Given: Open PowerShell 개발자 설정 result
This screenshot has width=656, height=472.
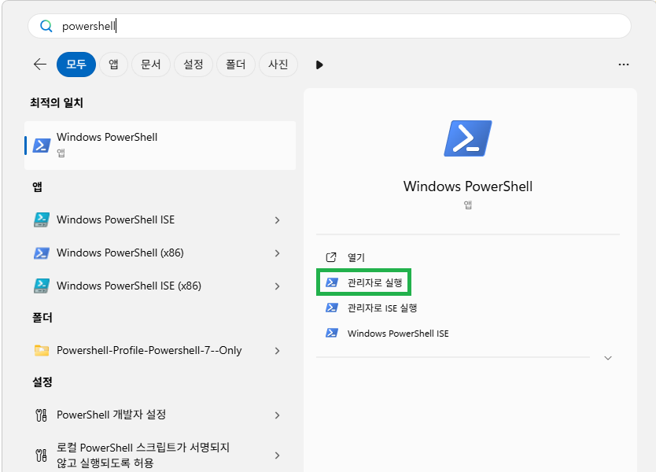Looking at the screenshot, I should 111,415.
